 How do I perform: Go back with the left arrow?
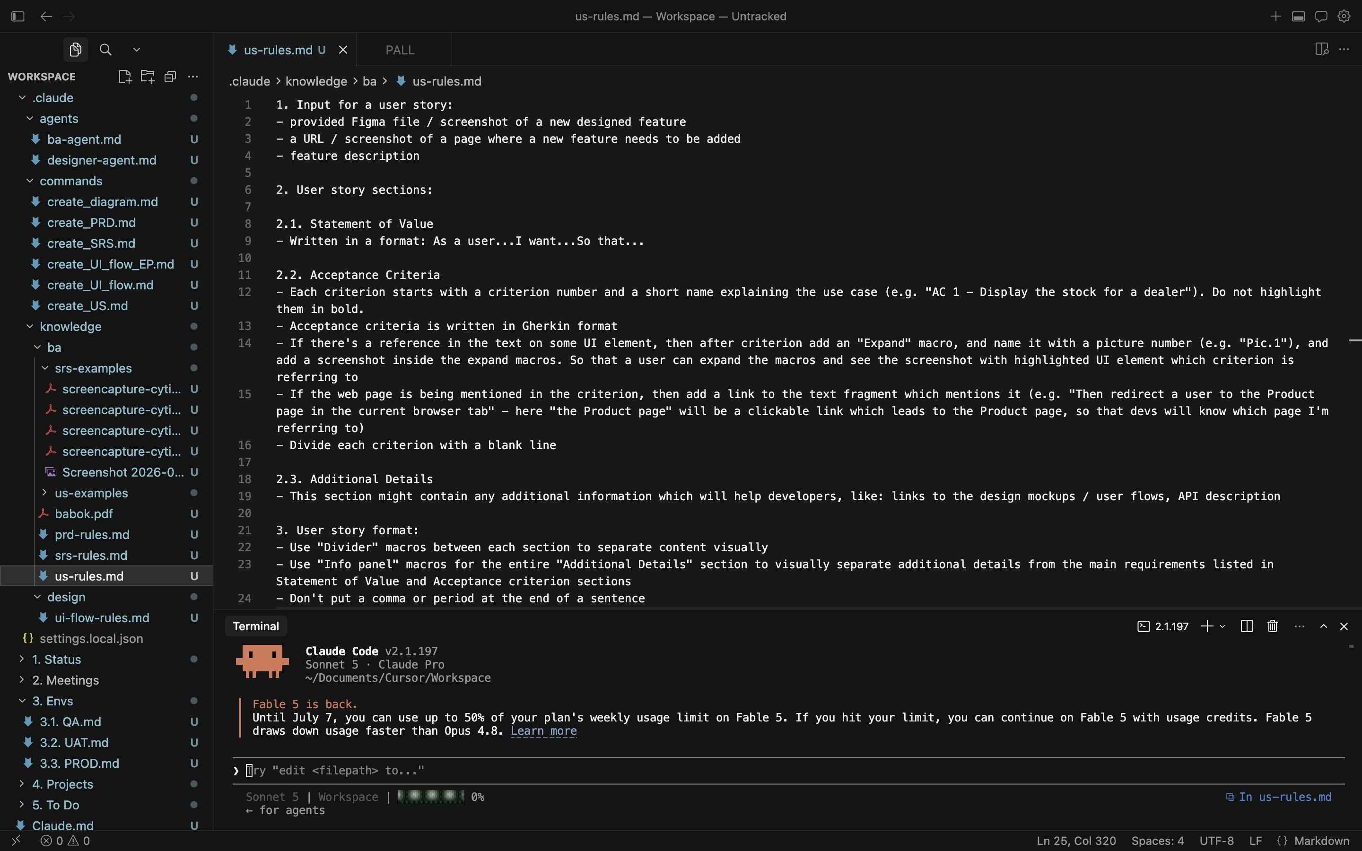46,17
